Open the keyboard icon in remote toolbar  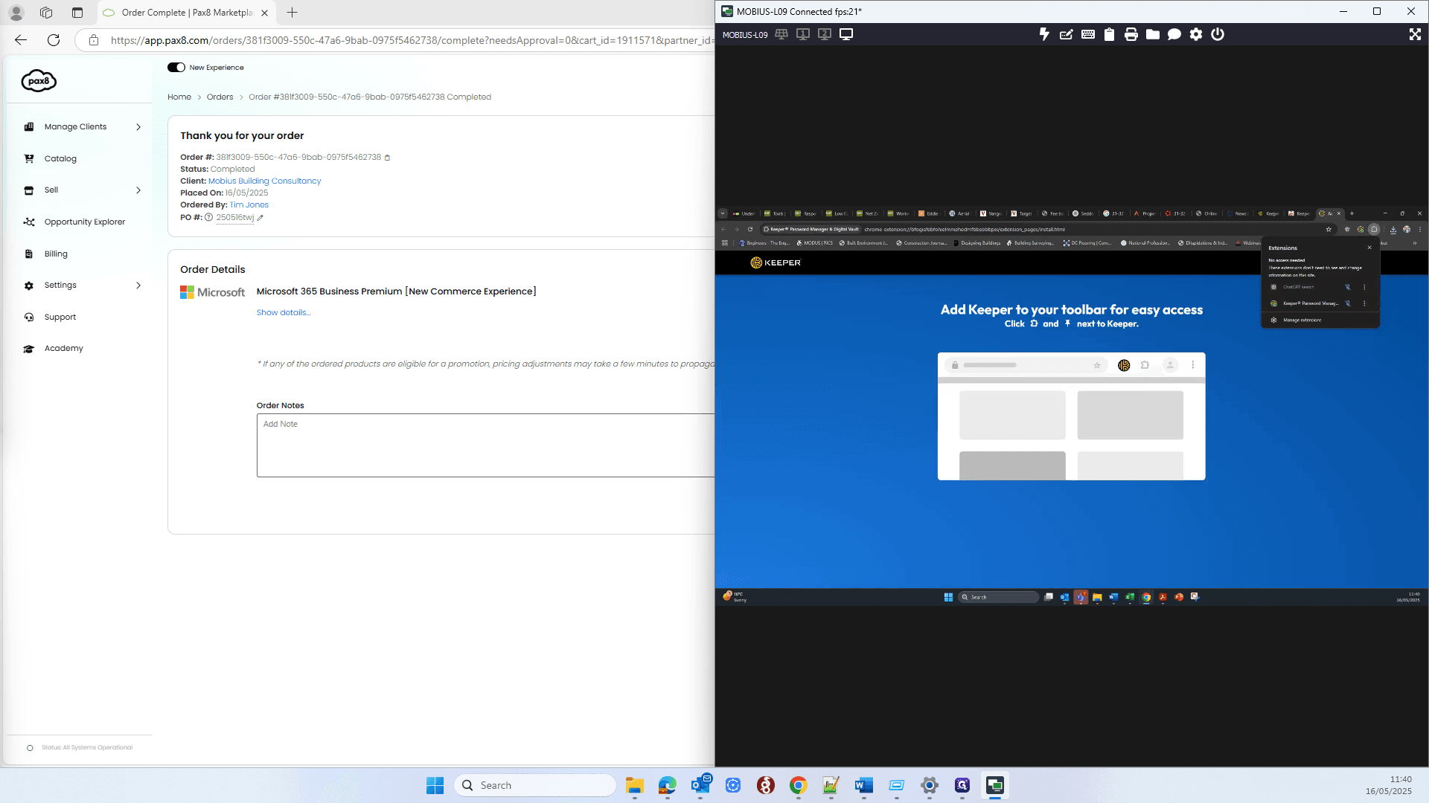pos(1087,34)
